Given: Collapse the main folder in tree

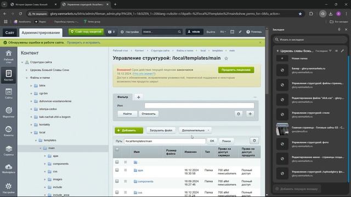Looking at the screenshot, I should tap(41, 148).
